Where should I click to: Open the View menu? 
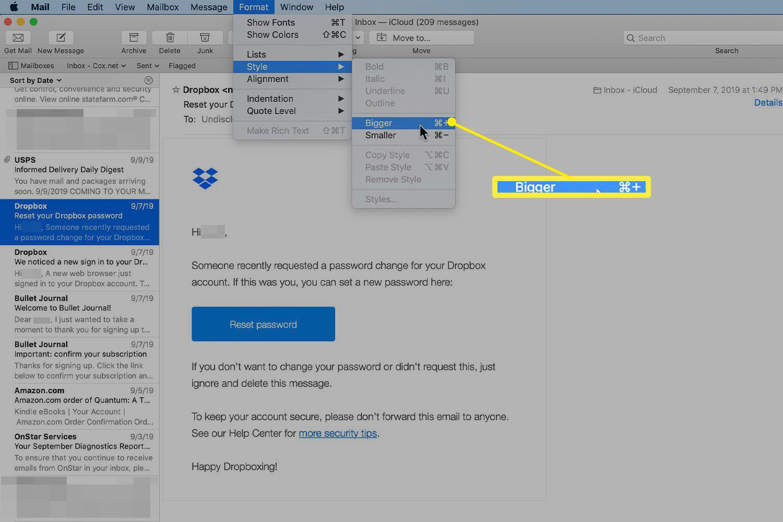pyautogui.click(x=125, y=7)
